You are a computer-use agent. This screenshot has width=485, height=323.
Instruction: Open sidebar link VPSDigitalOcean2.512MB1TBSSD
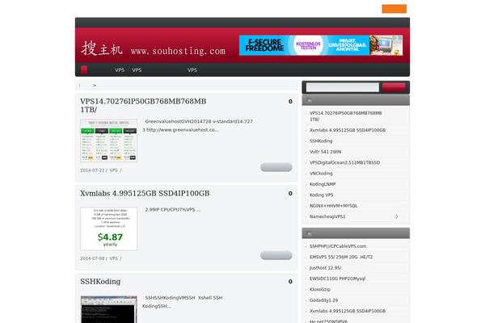pyautogui.click(x=345, y=162)
